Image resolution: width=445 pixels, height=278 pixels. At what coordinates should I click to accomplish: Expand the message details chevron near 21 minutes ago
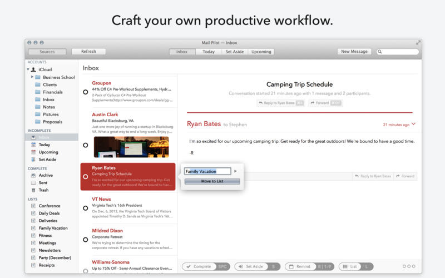coord(413,124)
